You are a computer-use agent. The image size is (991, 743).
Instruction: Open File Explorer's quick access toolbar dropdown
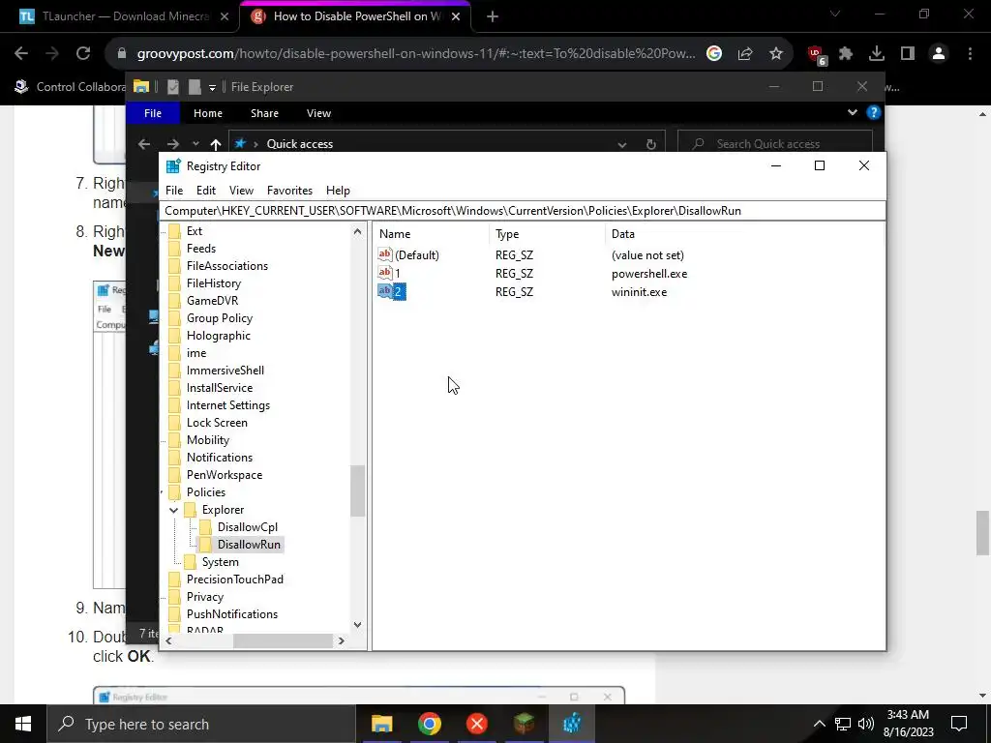(212, 87)
